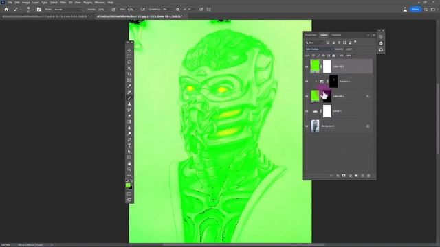Click the Share button
Image resolution: width=440 pixels, height=247 pixels.
(x=415, y=9)
